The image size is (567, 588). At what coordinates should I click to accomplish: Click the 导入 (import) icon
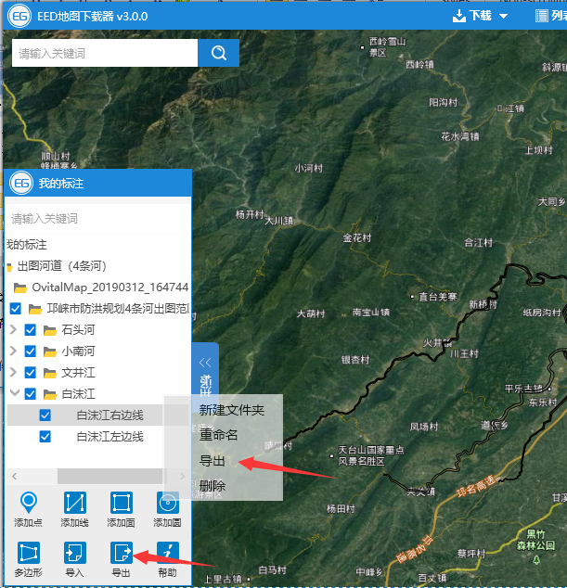75,554
